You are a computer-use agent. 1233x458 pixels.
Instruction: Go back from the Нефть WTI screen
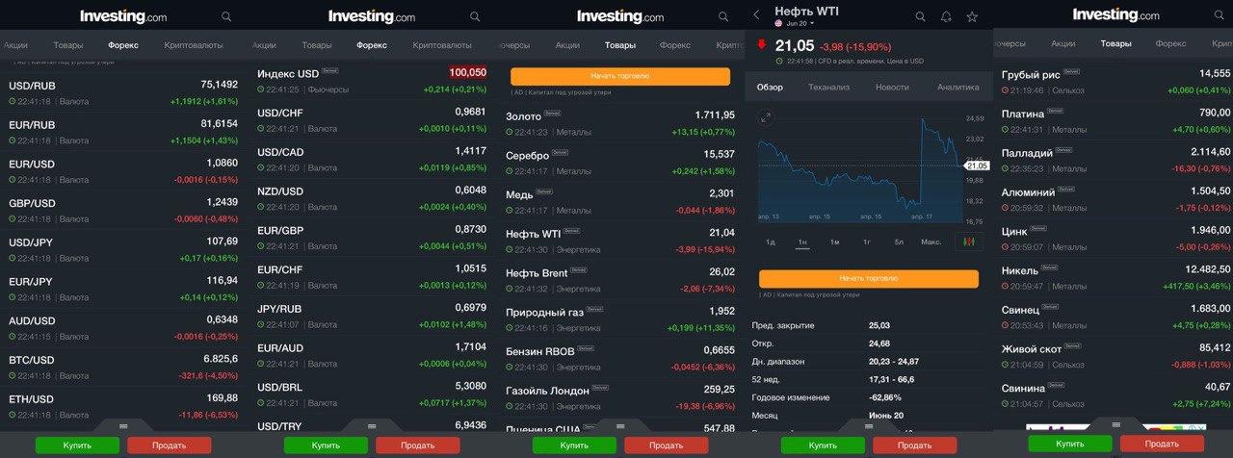pos(756,15)
